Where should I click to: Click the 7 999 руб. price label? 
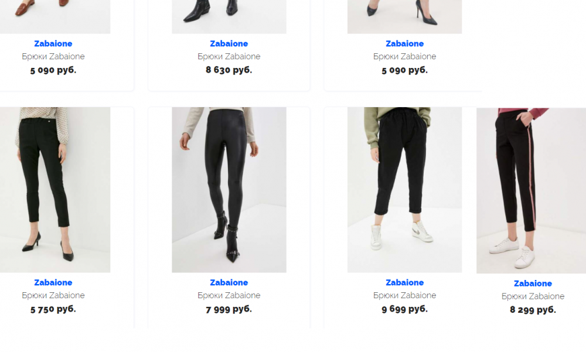pos(229,309)
